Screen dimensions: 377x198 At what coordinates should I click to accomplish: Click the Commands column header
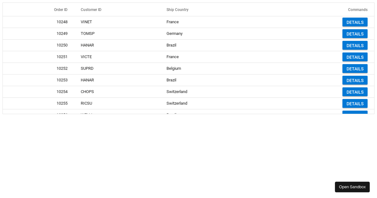click(x=358, y=10)
